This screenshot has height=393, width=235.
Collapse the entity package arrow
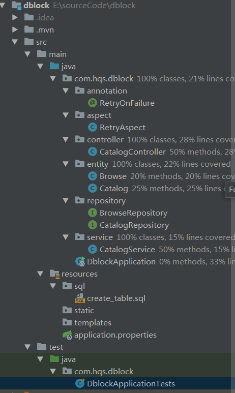tap(66, 164)
